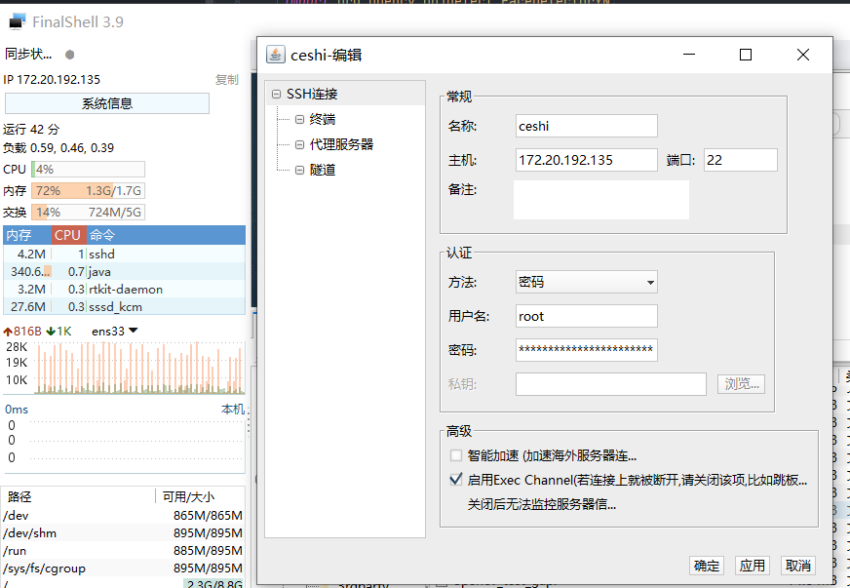Select the 终端 tree item

point(323,119)
